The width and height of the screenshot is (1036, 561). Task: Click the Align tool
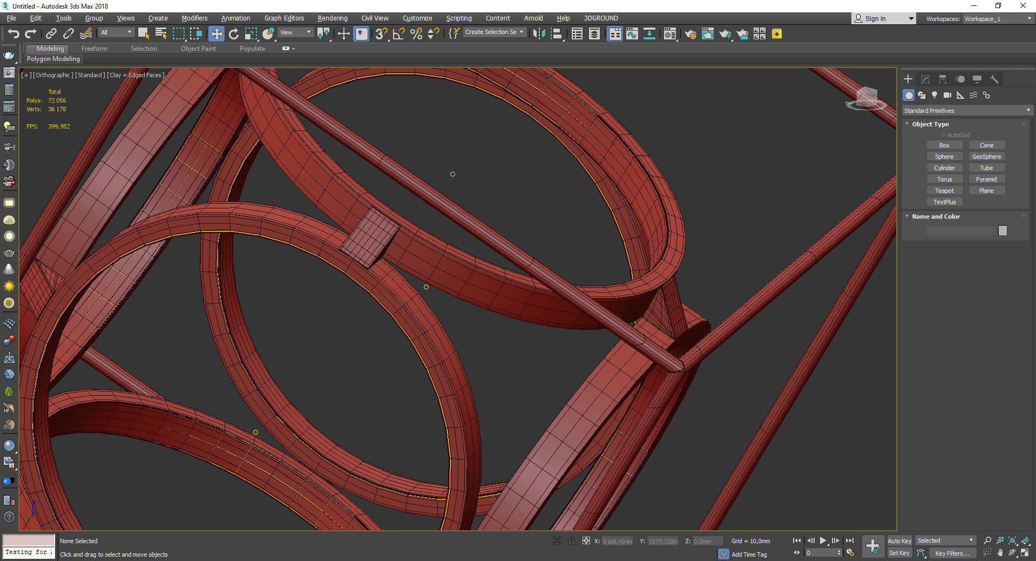[557, 34]
